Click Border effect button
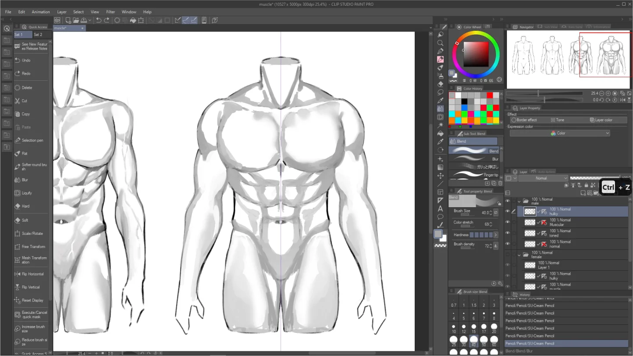Image resolution: width=633 pixels, height=356 pixels. tap(524, 120)
